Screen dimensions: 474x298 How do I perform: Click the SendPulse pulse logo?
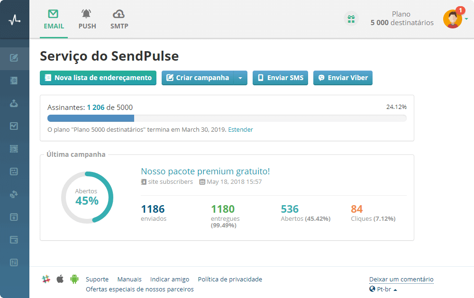click(14, 19)
